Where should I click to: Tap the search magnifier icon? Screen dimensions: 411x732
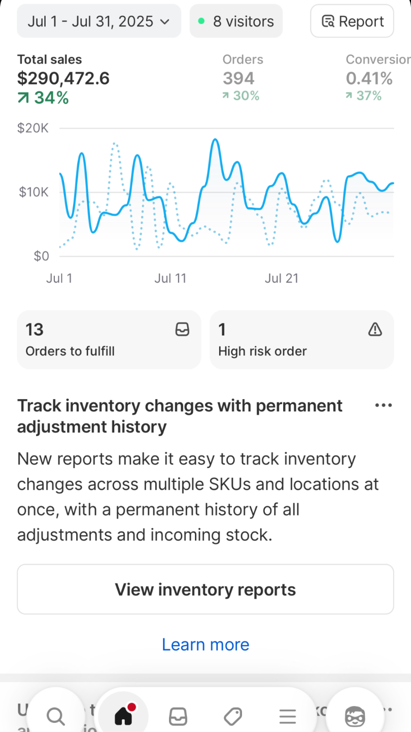pos(55,717)
